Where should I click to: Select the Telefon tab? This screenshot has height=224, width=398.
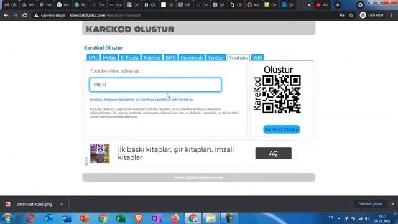pyautogui.click(x=152, y=58)
